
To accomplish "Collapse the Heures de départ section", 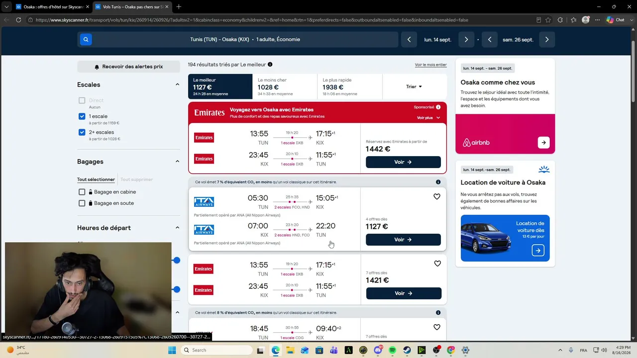I will (x=177, y=228).
